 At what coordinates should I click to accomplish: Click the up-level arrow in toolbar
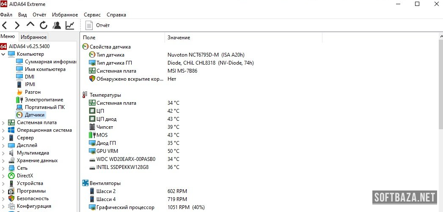pyautogui.click(x=30, y=25)
